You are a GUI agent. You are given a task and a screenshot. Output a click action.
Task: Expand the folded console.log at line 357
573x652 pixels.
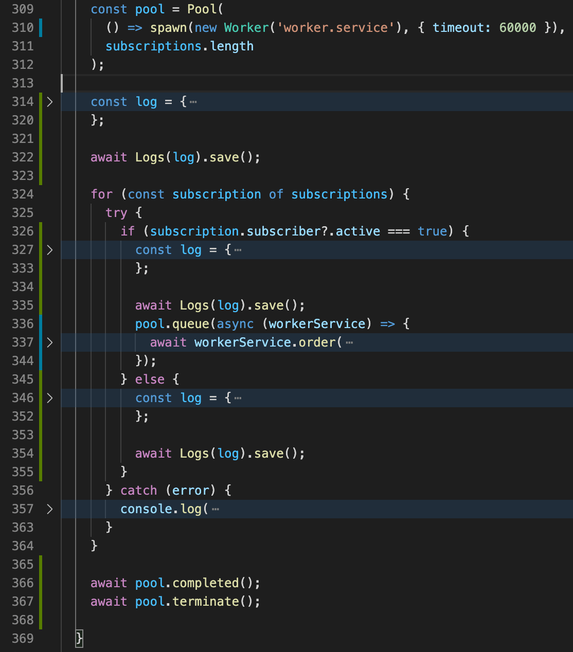pos(49,509)
